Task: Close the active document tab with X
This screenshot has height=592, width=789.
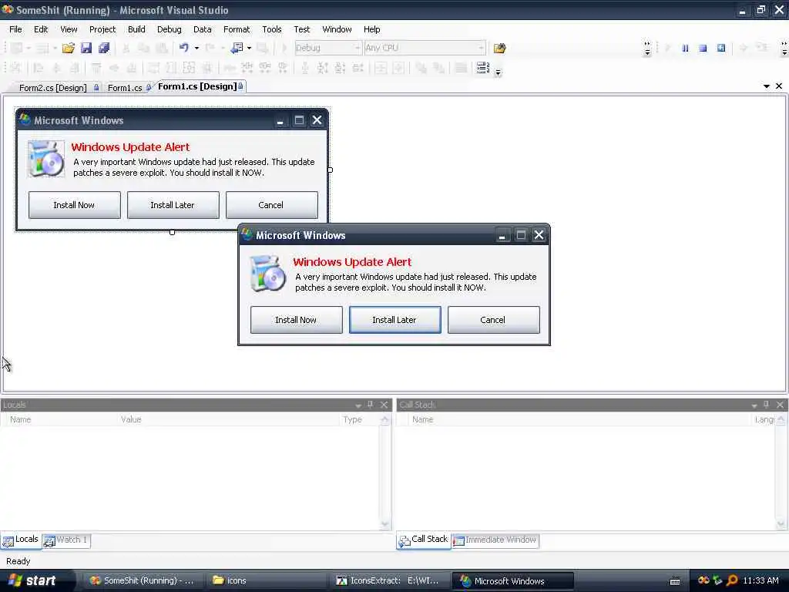Action: [779, 86]
